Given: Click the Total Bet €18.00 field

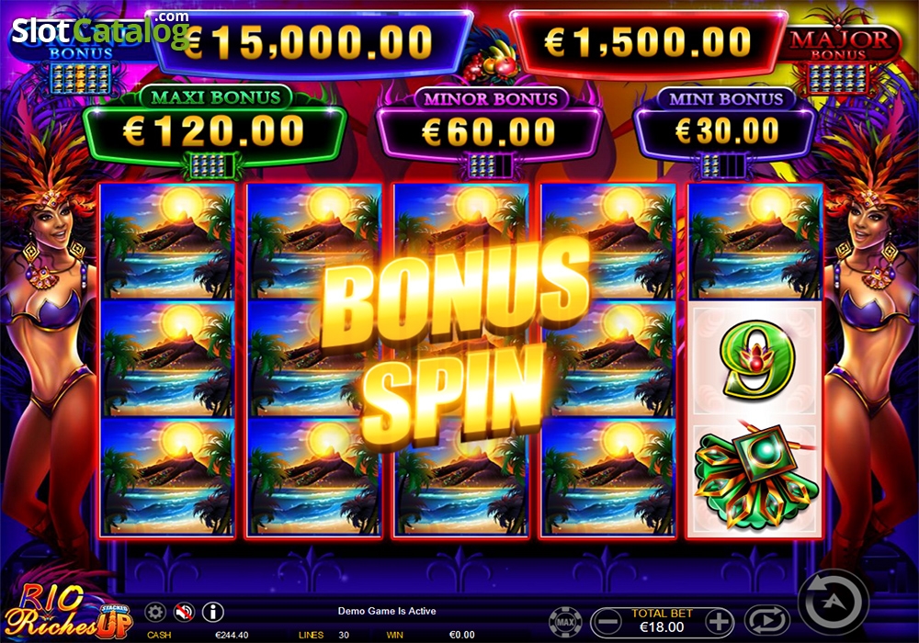Looking at the screenshot, I should [663, 621].
